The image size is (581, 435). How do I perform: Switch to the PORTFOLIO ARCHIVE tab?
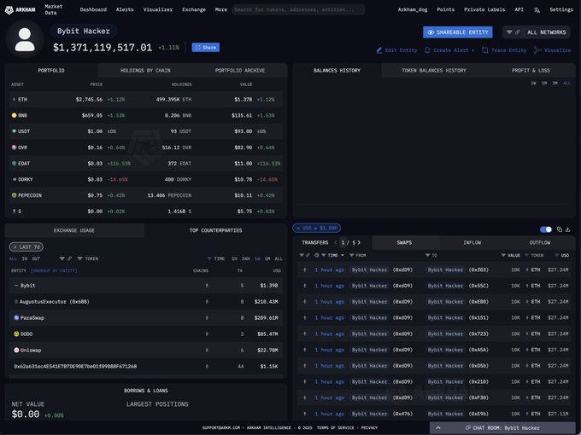[x=240, y=70]
